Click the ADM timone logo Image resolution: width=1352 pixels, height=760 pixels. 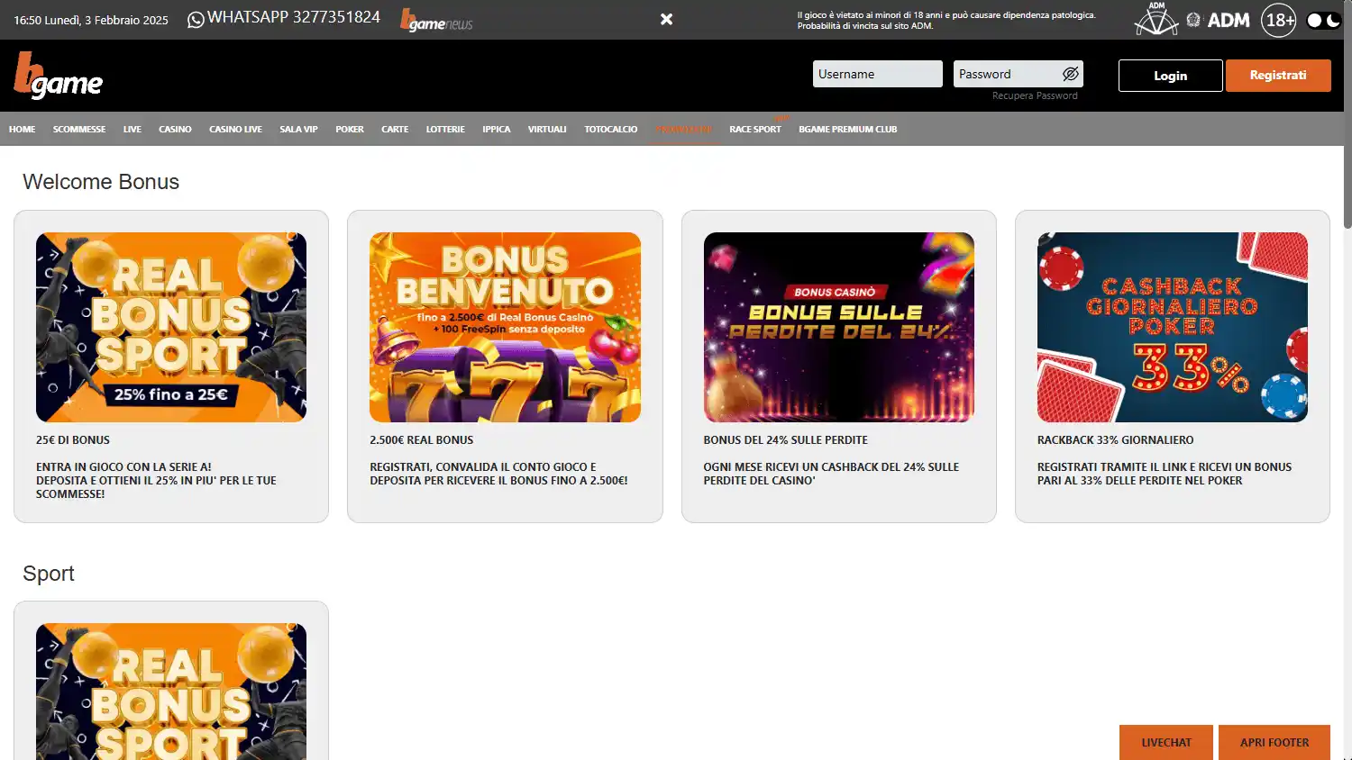point(1156,19)
